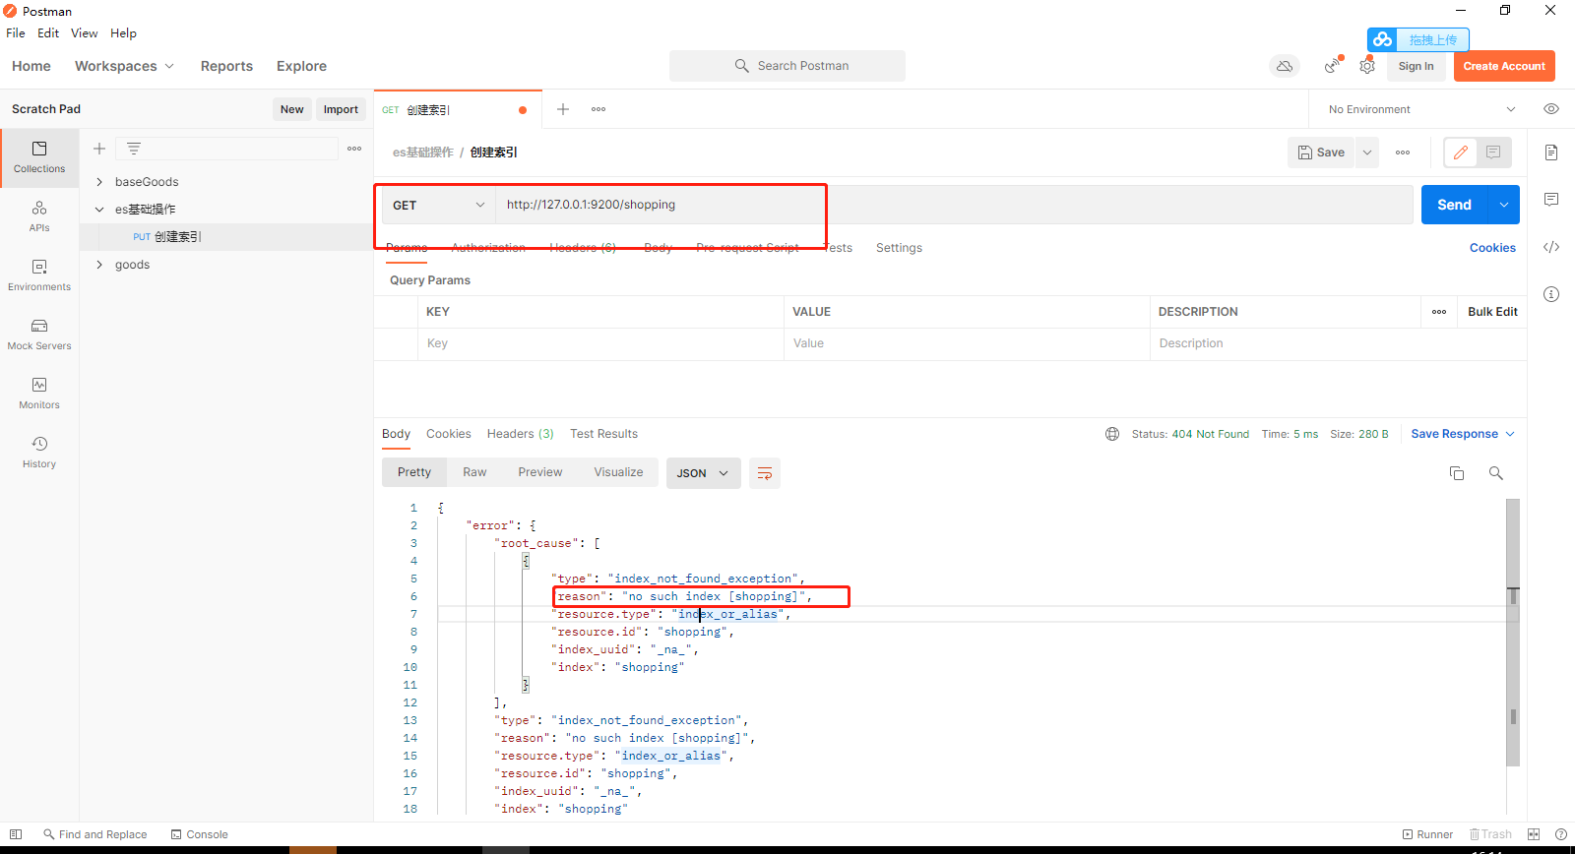Open request more-actions ellipsis near Save
1575x854 pixels.
point(1403,152)
